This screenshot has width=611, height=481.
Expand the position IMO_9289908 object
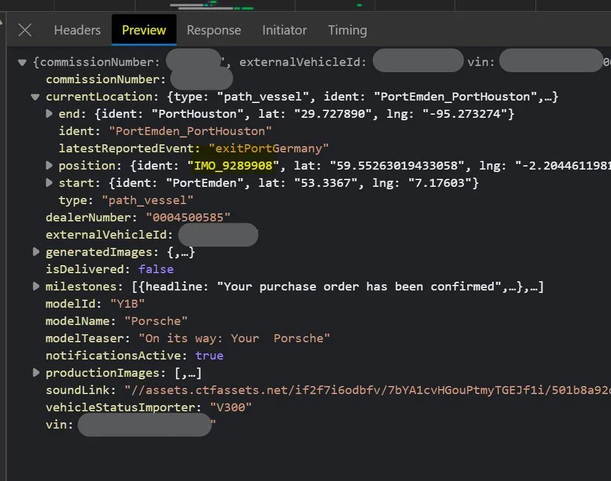[x=49, y=165]
